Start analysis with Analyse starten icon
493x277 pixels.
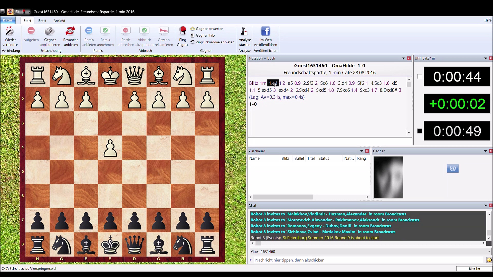[x=244, y=31]
